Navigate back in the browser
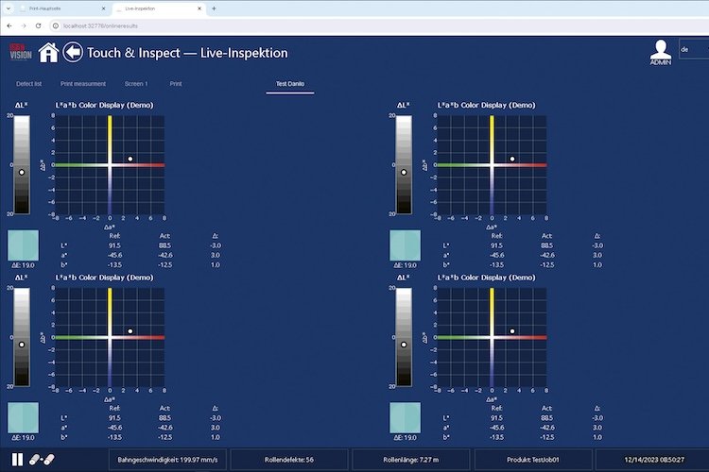The height and width of the screenshot is (472, 709). [x=9, y=24]
